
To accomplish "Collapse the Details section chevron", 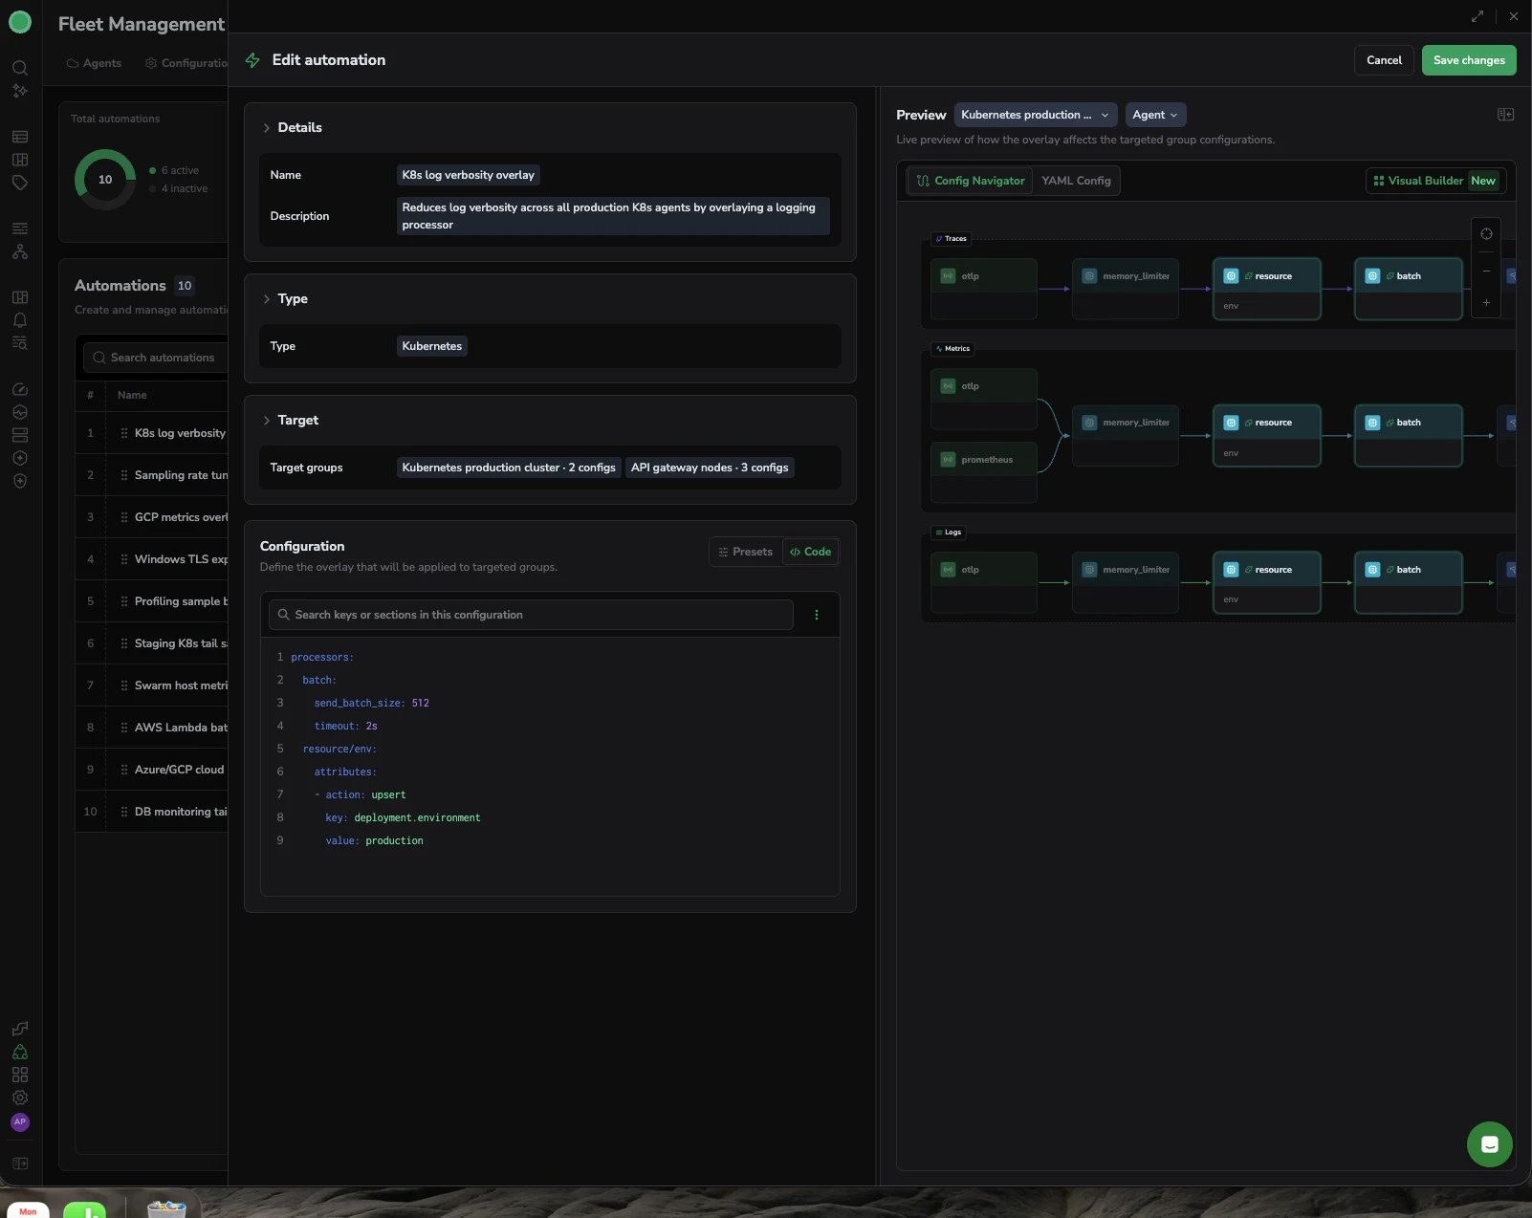I will point(267,128).
